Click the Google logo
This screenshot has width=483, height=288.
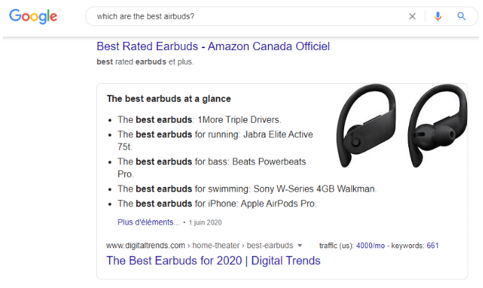point(34,17)
